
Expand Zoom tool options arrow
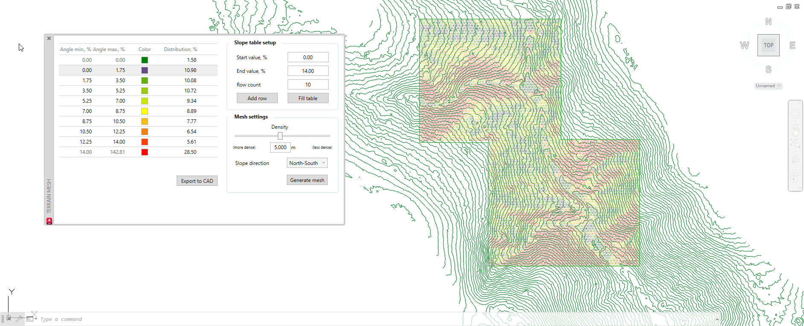tap(795, 151)
